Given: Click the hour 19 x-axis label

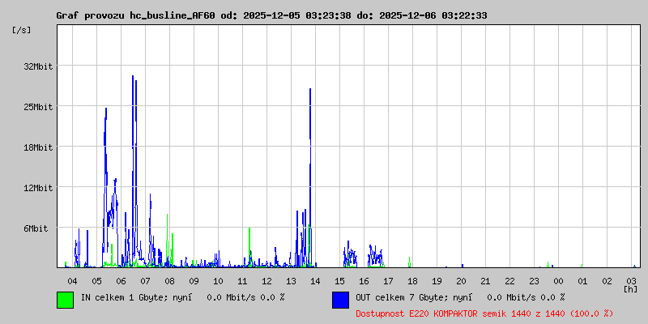Looking at the screenshot, I should (x=437, y=281).
